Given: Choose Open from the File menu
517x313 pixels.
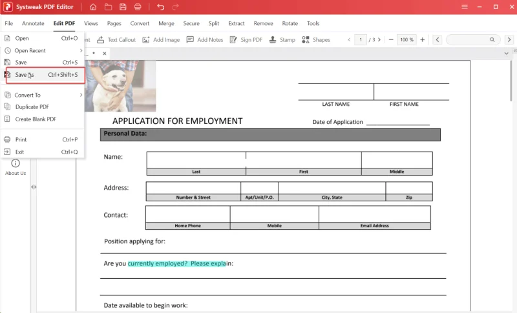Looking at the screenshot, I should [42, 38].
